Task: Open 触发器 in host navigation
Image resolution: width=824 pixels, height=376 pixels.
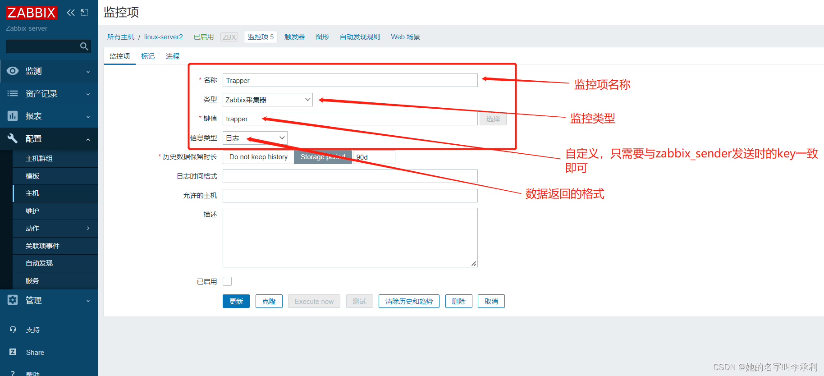Action: [x=294, y=37]
